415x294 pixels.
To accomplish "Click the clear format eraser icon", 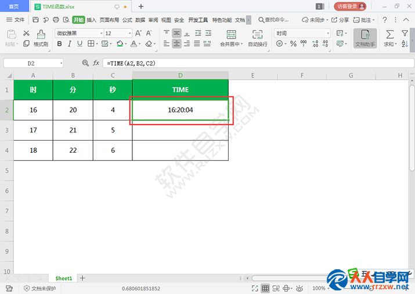I will pyautogui.click(x=149, y=44).
